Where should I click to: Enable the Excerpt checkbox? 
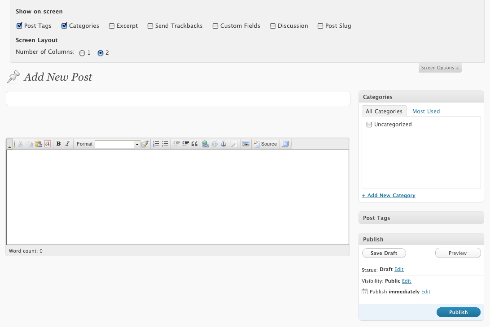click(x=112, y=26)
